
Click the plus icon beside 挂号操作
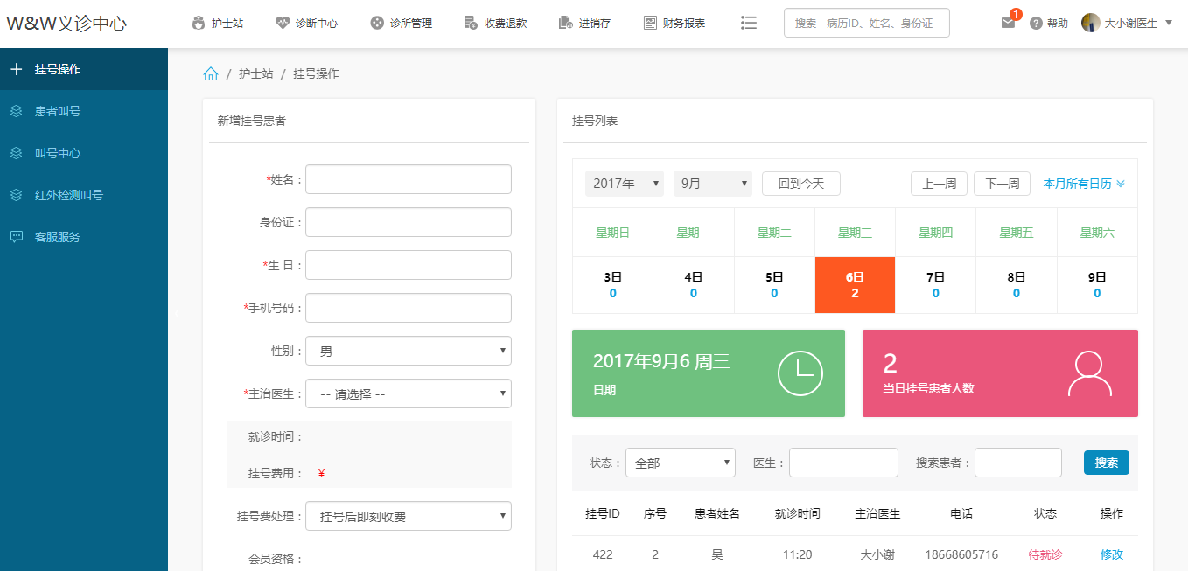[x=16, y=69]
